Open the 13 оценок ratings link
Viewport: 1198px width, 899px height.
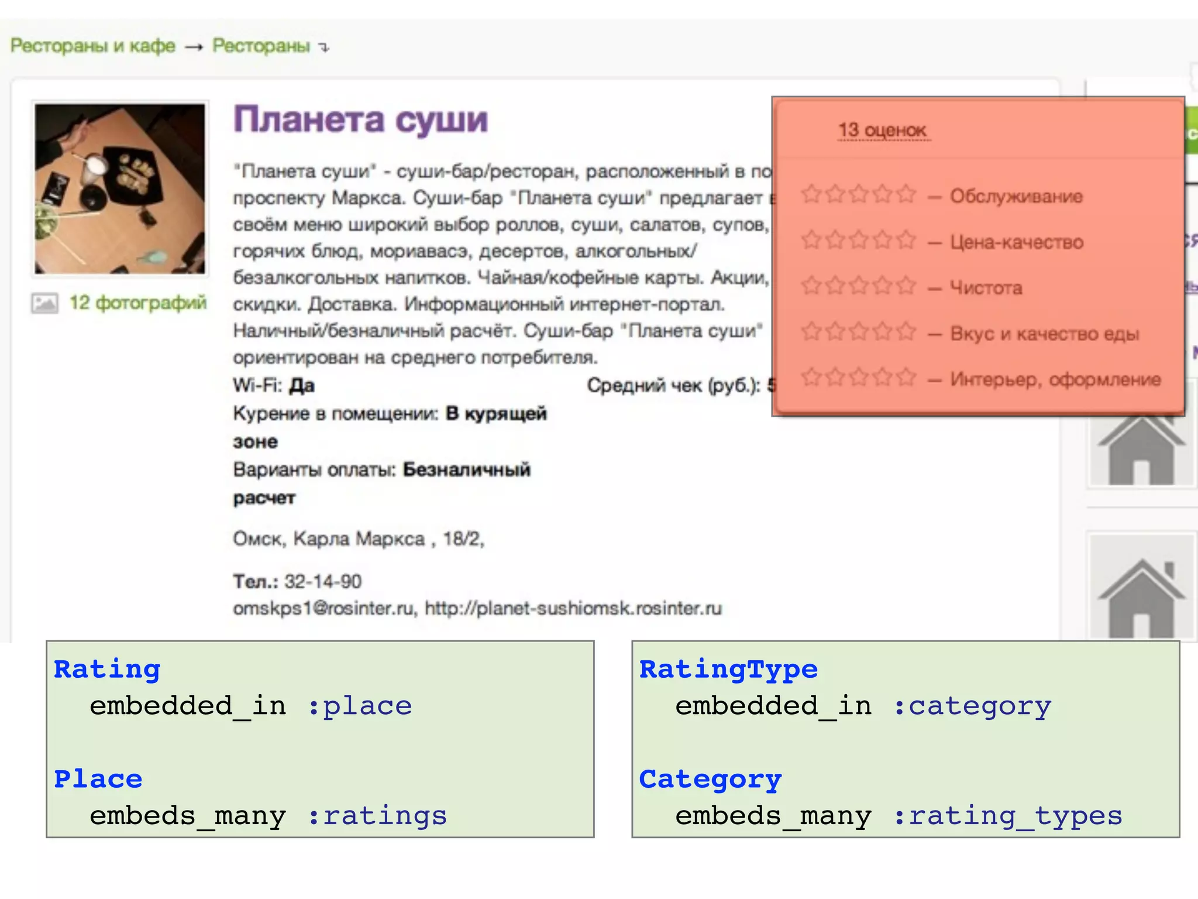(x=882, y=130)
